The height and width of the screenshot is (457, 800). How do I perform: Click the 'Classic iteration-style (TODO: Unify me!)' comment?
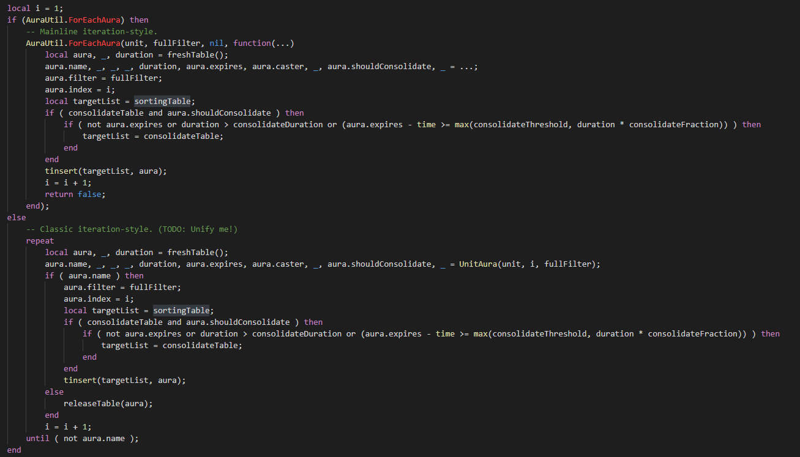coord(132,229)
